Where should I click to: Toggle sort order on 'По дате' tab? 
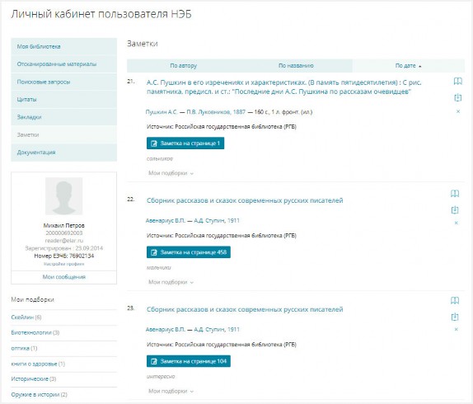pyautogui.click(x=409, y=65)
